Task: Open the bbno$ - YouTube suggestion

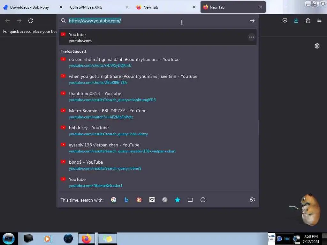Action: 158,165
